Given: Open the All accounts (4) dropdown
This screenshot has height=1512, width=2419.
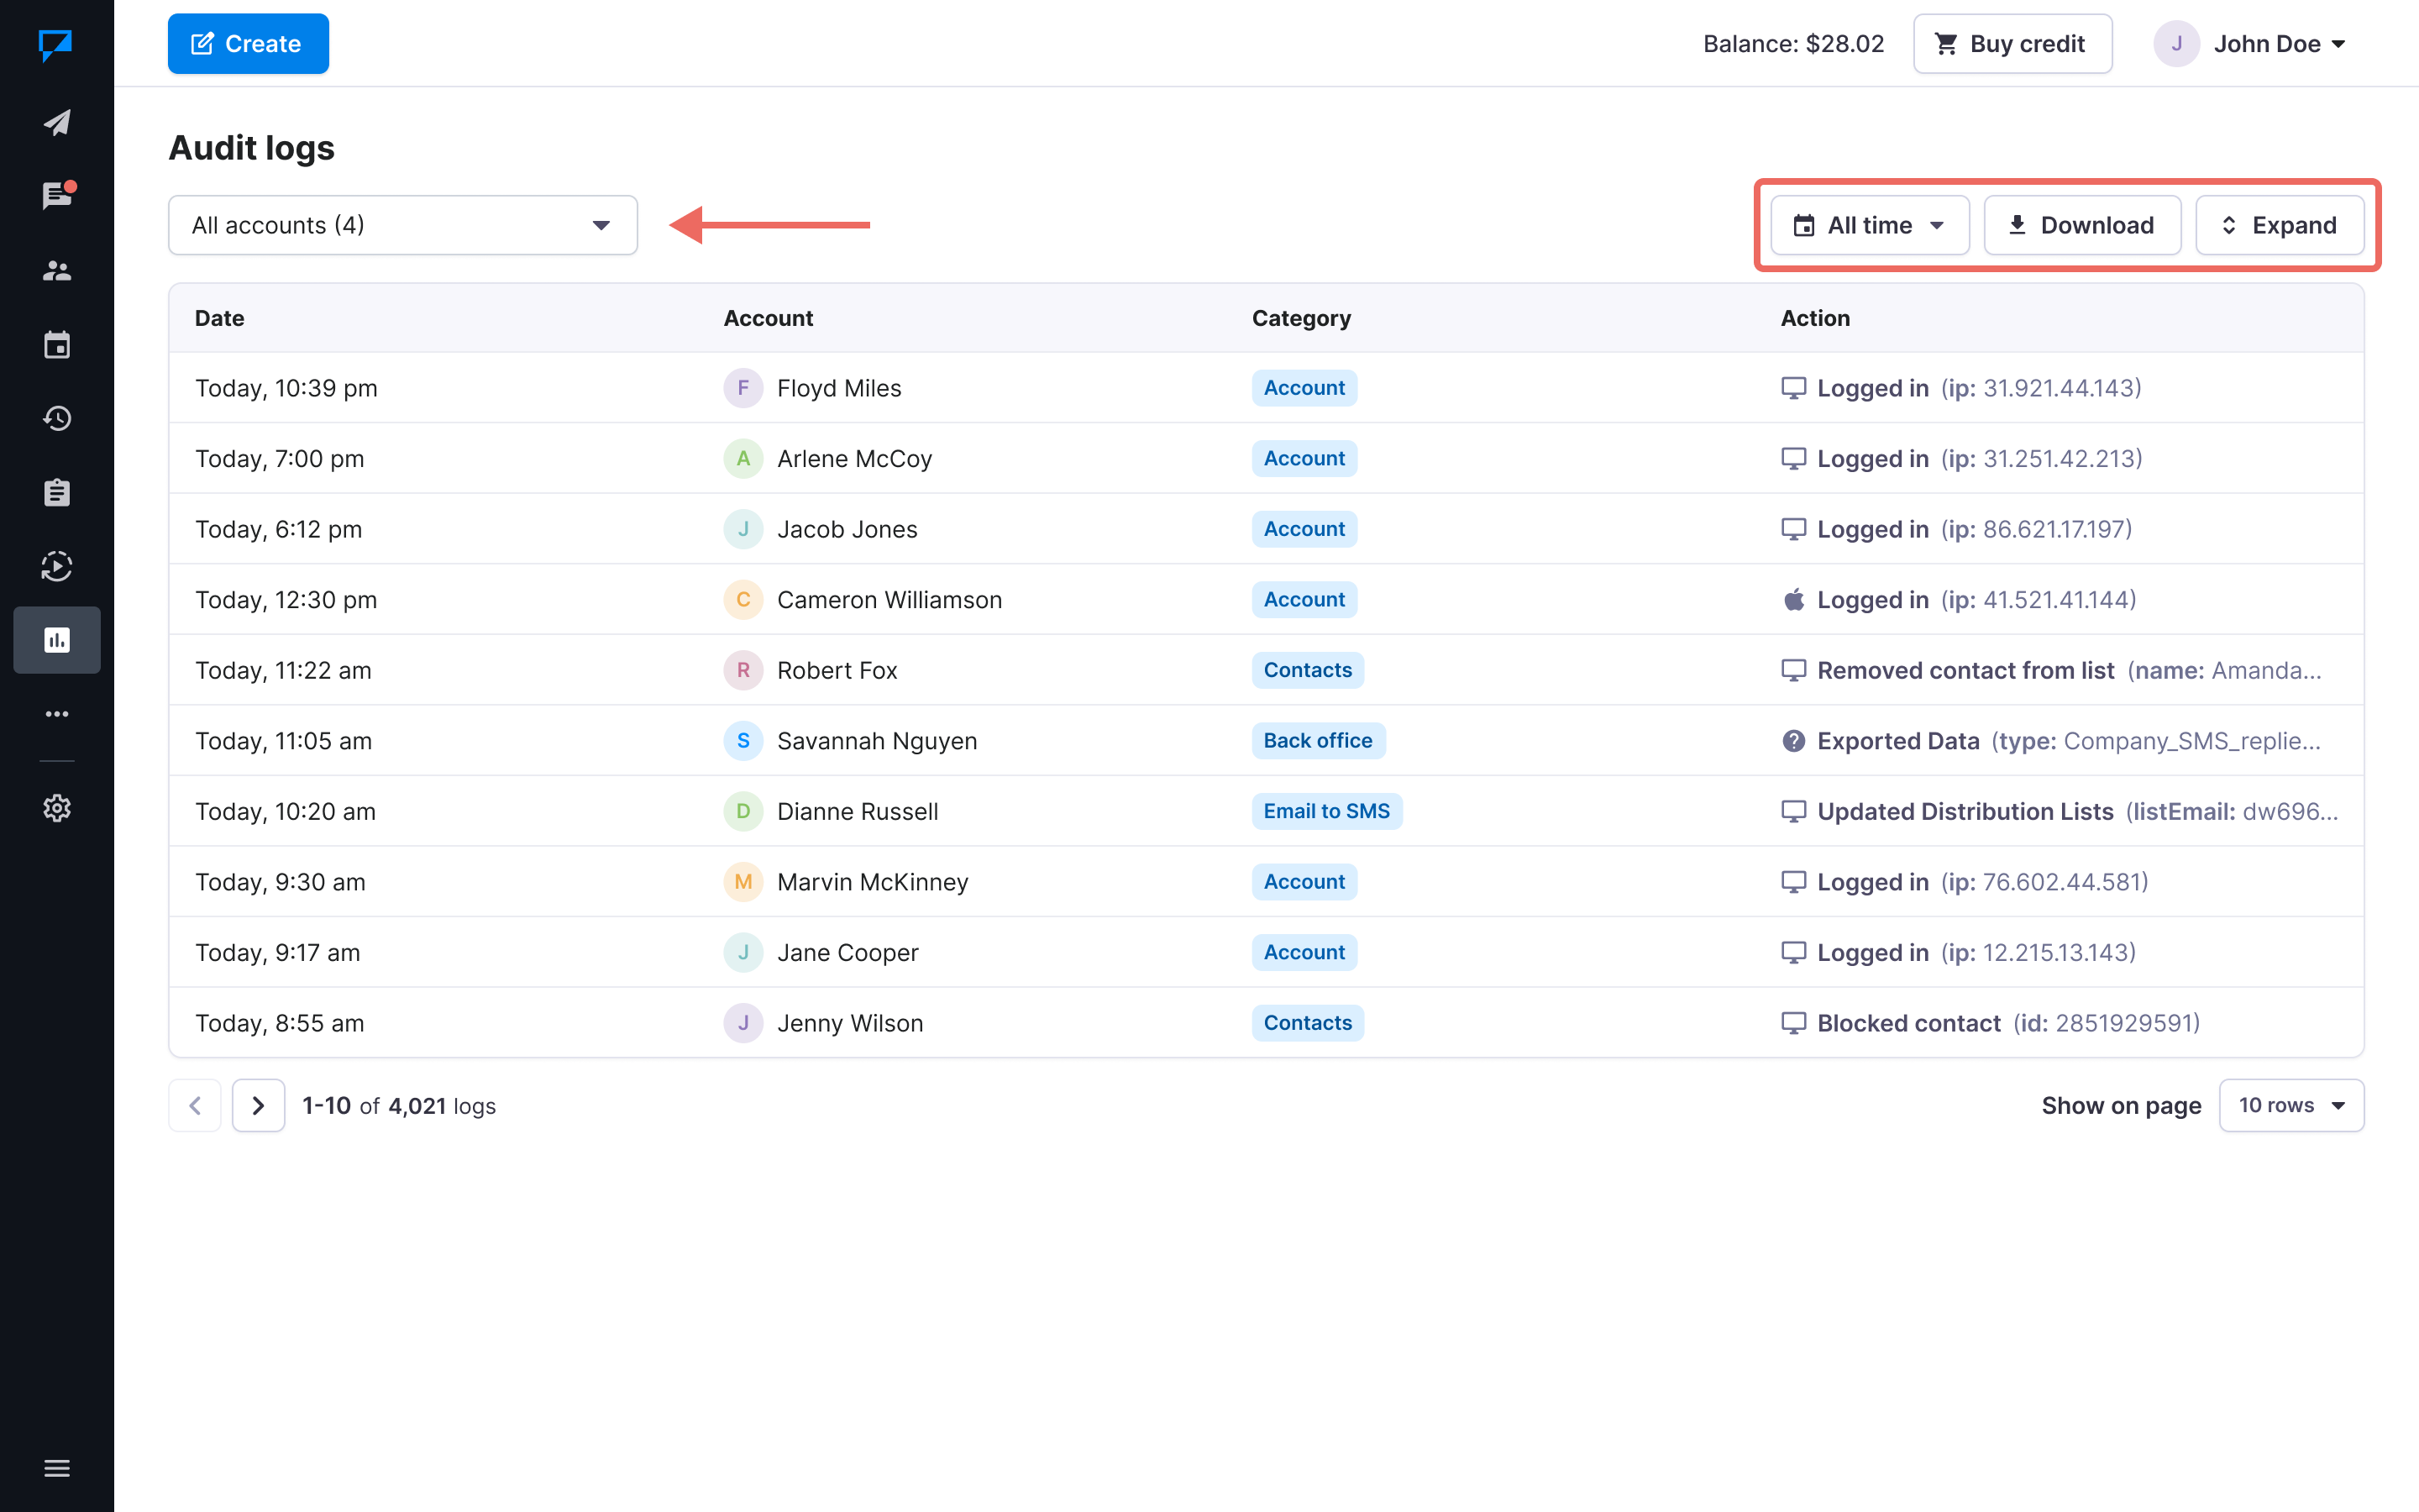Looking at the screenshot, I should click(x=401, y=225).
